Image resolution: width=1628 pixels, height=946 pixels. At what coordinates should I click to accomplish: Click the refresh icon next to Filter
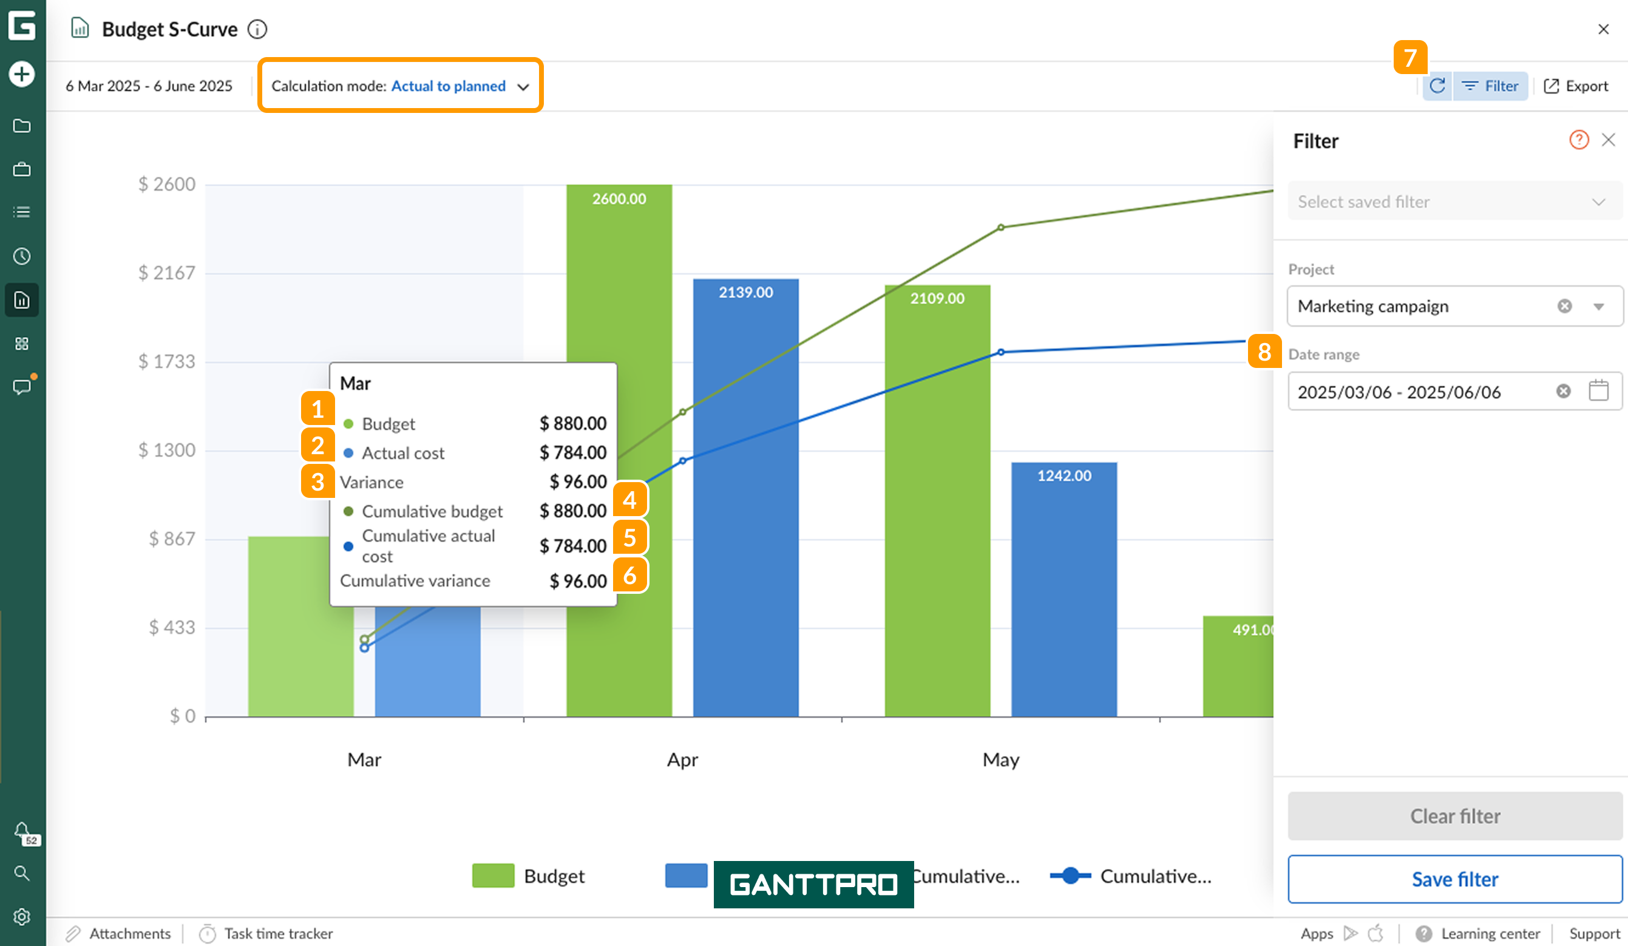click(x=1437, y=86)
